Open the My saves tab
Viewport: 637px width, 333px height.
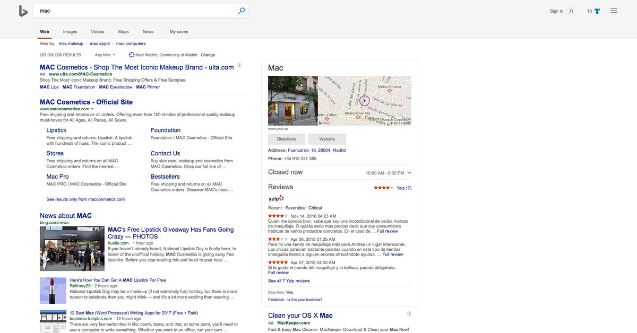(x=179, y=32)
